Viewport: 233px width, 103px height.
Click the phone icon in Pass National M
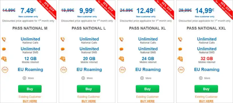pos(4,39)
